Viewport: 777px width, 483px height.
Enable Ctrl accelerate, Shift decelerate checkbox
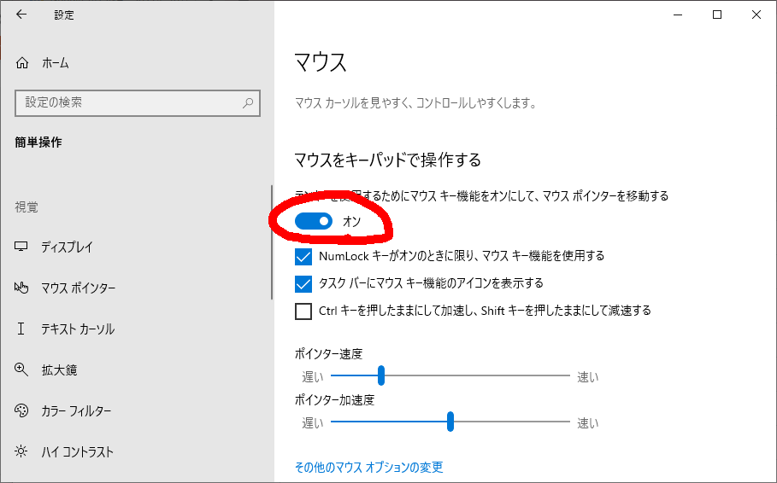303,311
